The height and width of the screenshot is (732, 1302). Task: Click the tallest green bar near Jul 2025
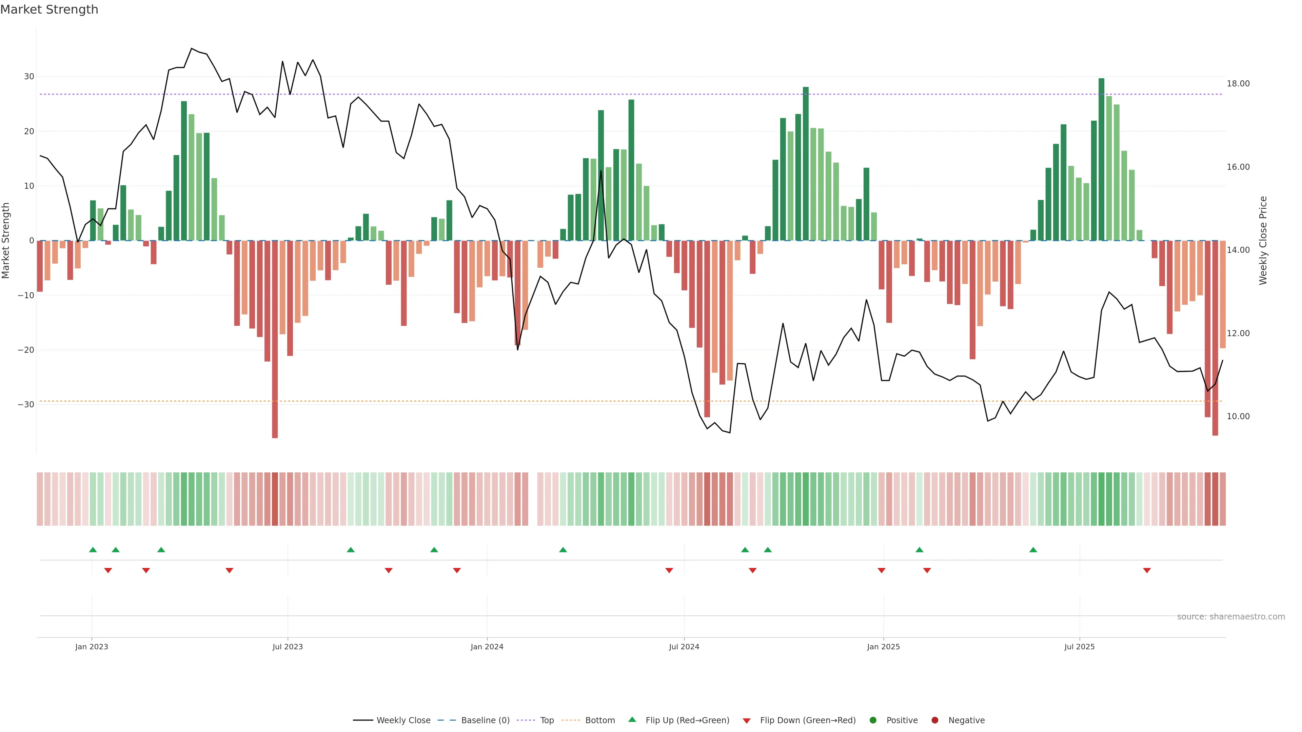[x=1101, y=159]
